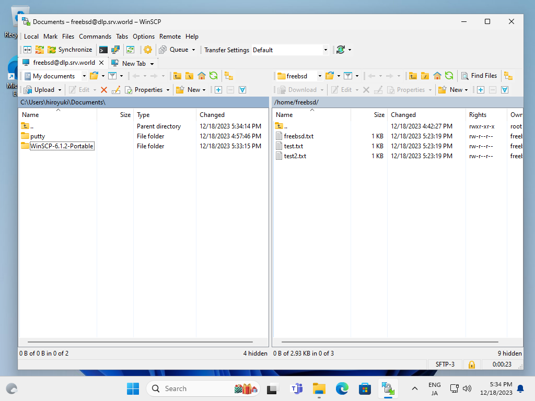Open Preferences with the gear icon

[x=148, y=50]
